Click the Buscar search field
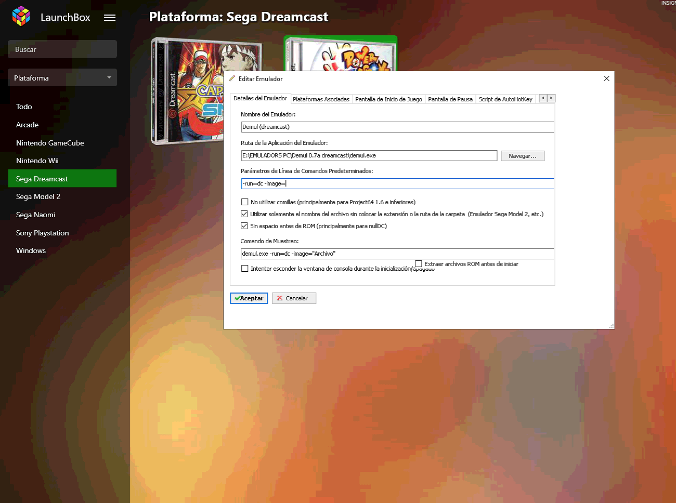This screenshot has width=676, height=503. pos(62,49)
